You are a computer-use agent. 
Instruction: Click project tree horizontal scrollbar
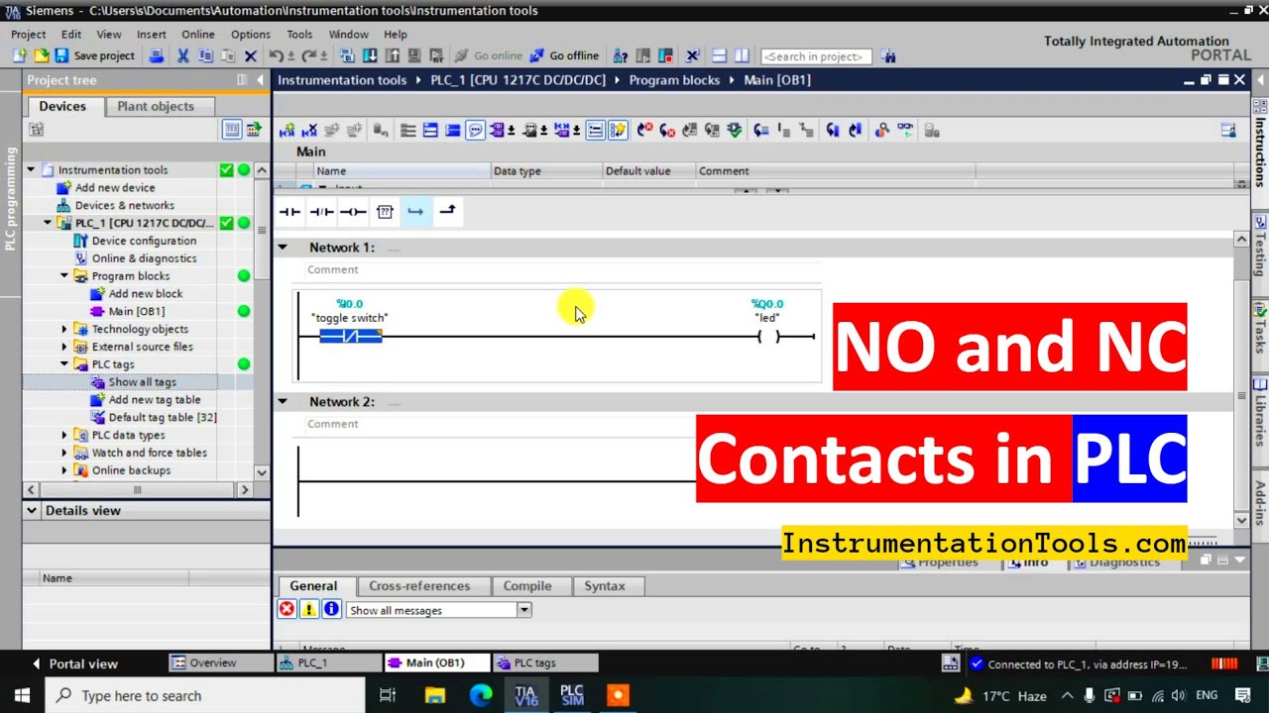137,489
